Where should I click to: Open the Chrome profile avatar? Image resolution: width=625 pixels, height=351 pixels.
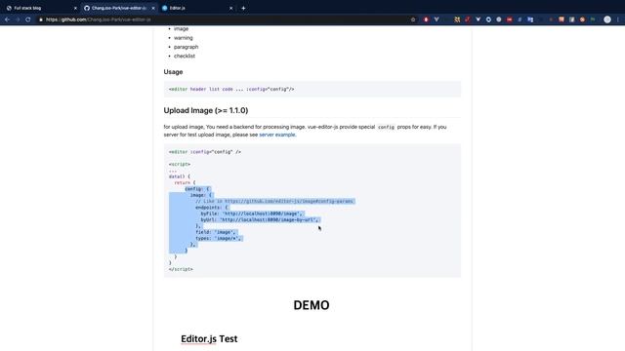tap(607, 19)
